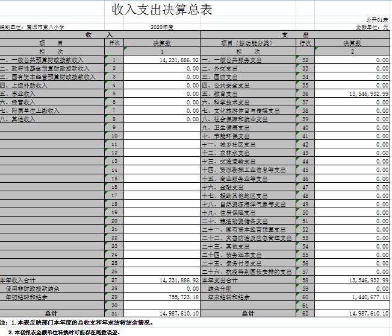The width and height of the screenshot is (392, 336).
Task: Select the 十九、住房保障支出 cell
Action: (x=248, y=213)
